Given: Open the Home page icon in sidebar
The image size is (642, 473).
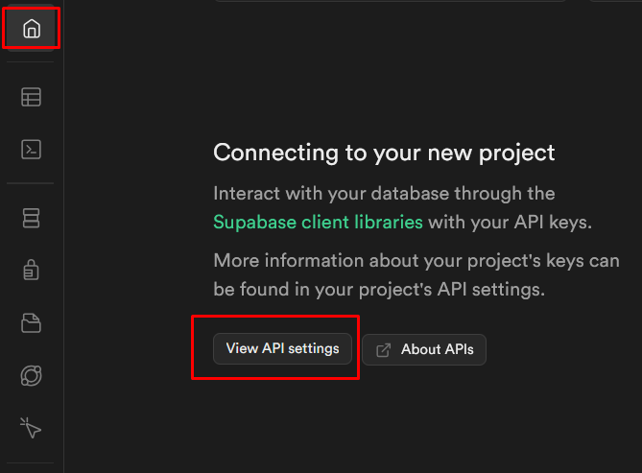Looking at the screenshot, I should (32, 29).
